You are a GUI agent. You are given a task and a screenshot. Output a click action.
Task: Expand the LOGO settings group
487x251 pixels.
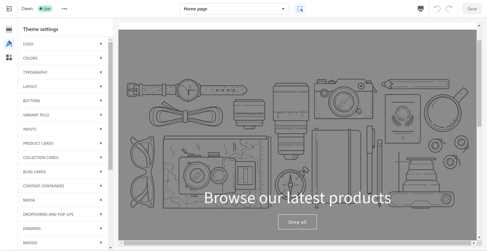point(63,44)
